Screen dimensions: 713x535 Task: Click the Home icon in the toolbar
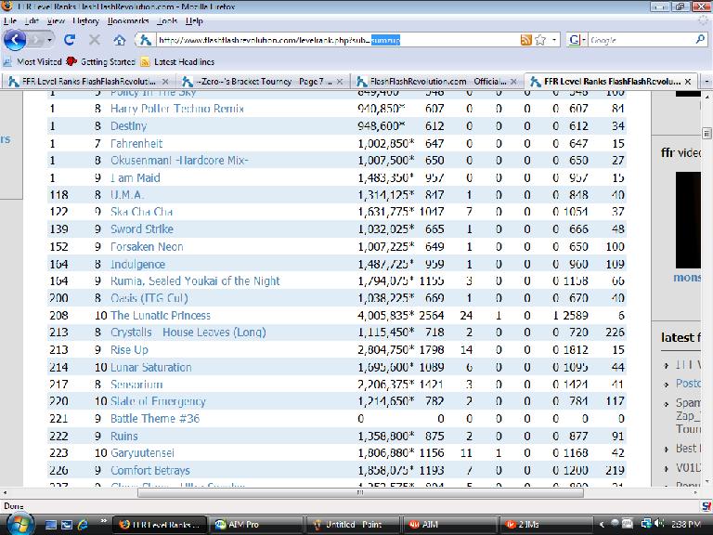120,40
